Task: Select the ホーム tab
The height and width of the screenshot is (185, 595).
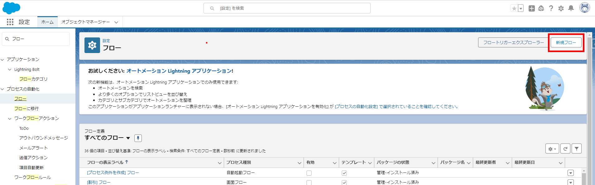Action: pyautogui.click(x=47, y=22)
